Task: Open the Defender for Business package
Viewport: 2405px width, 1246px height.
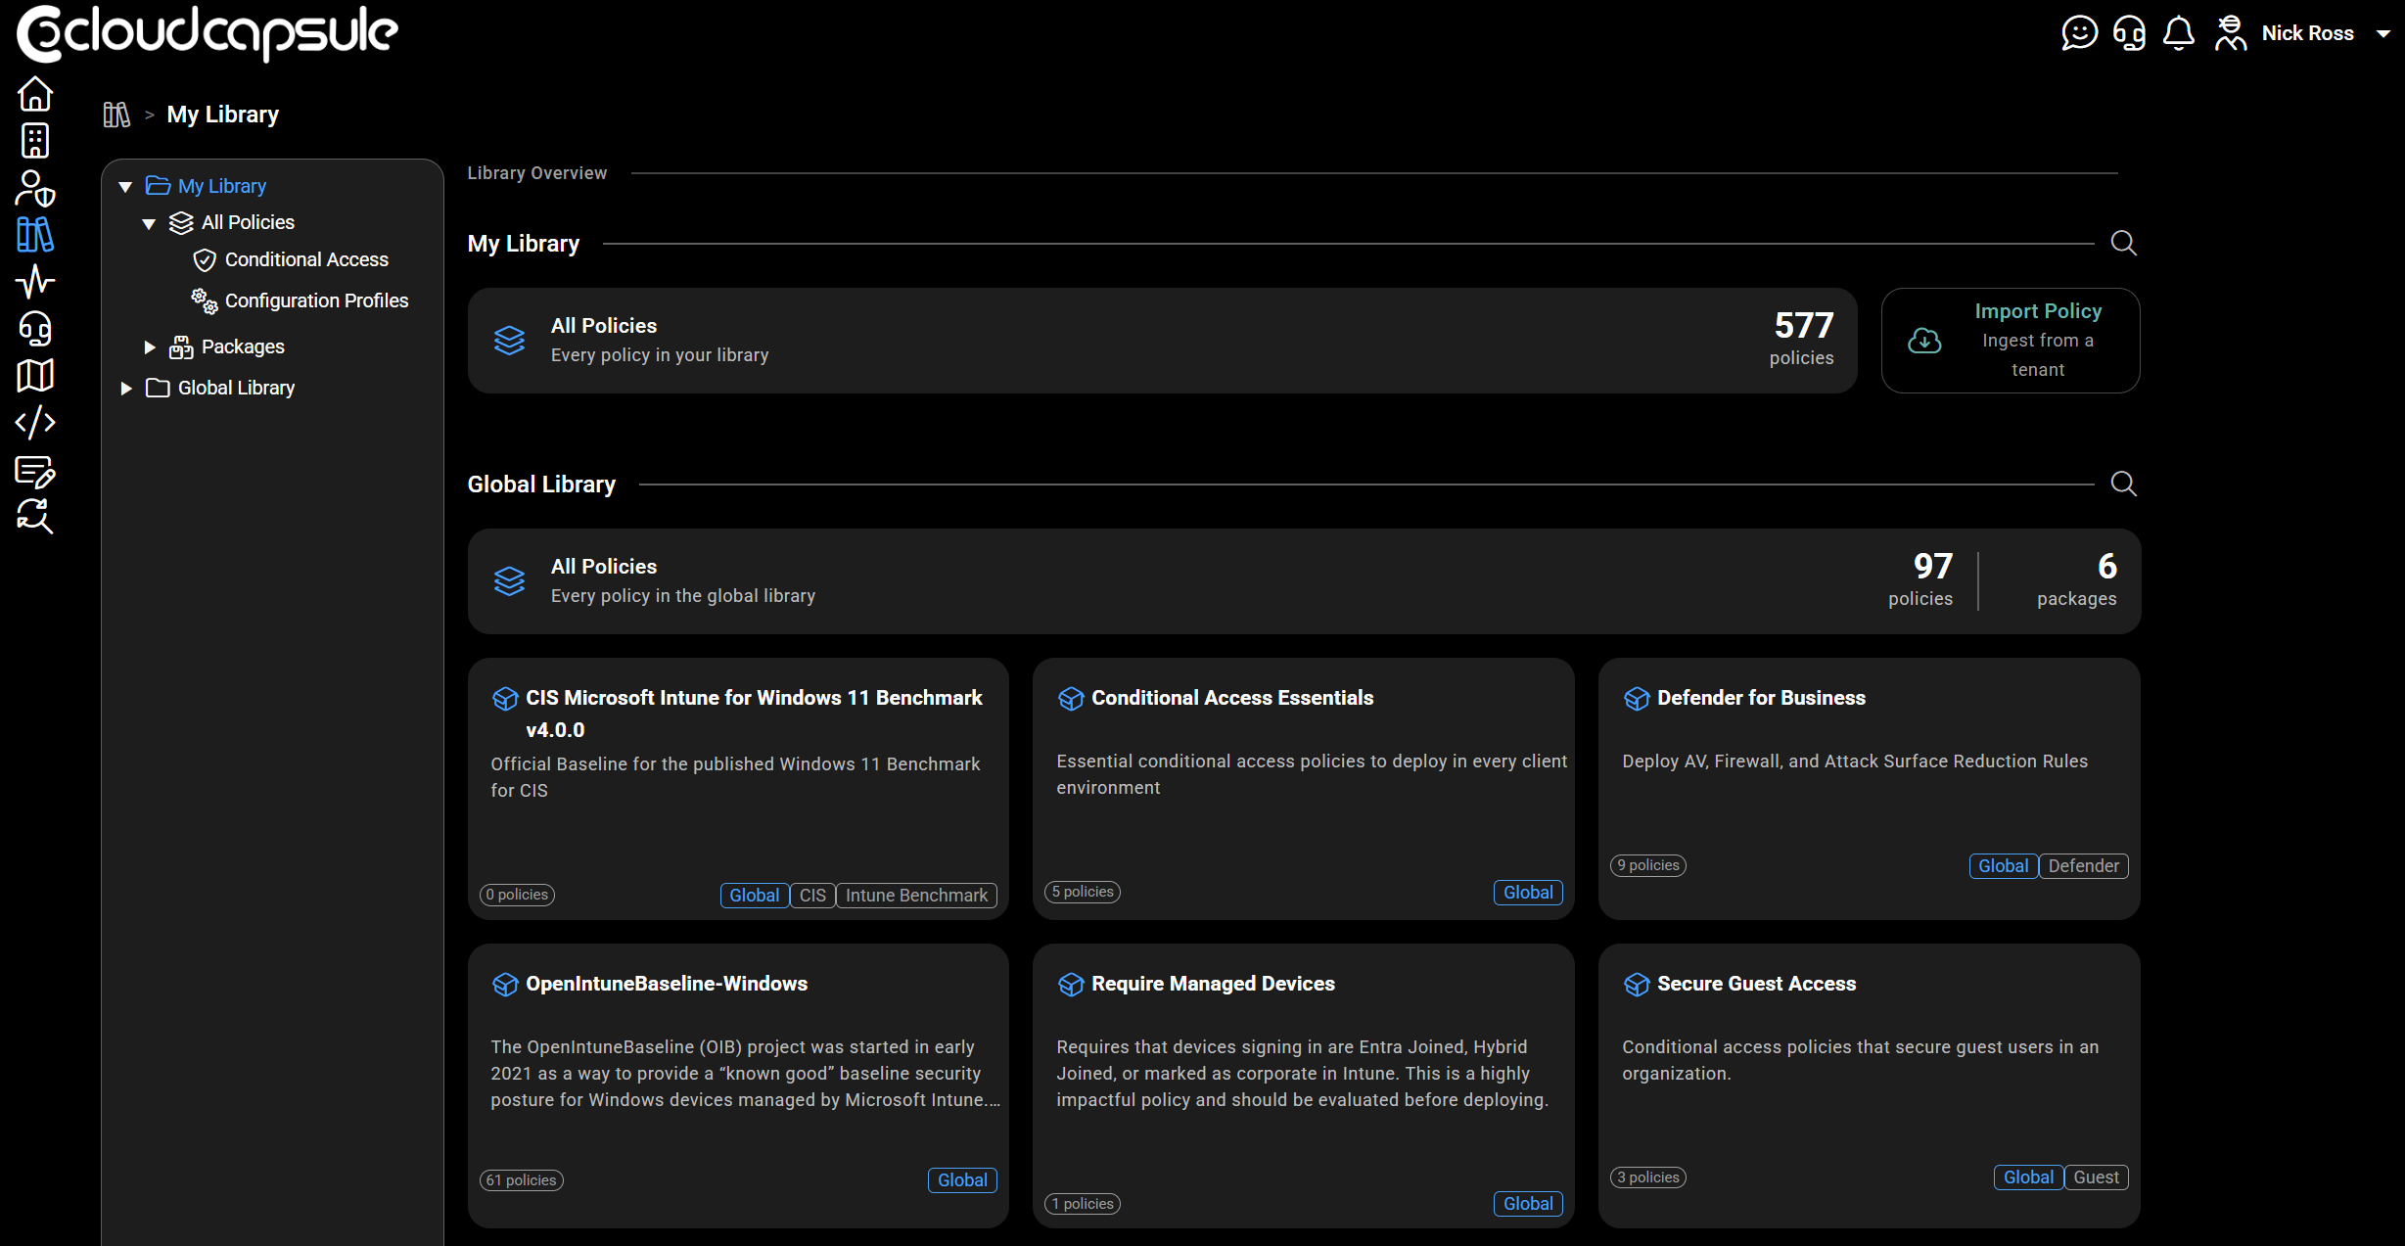Action: 1760,698
